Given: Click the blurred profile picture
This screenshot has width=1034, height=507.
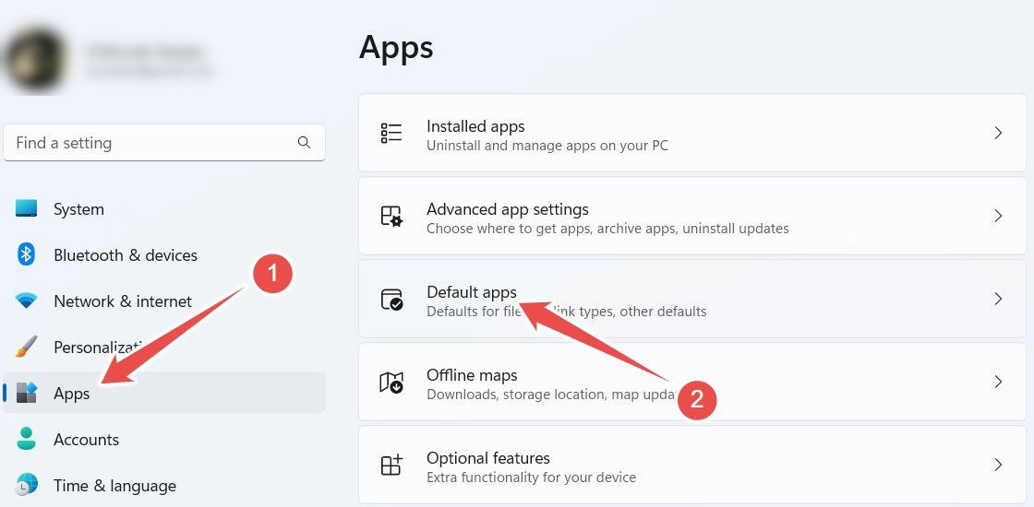Looking at the screenshot, I should 36,61.
